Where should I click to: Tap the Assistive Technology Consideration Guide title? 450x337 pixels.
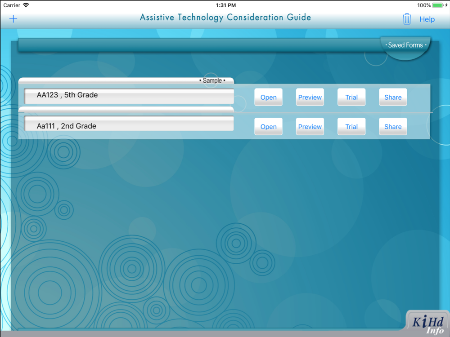point(225,18)
